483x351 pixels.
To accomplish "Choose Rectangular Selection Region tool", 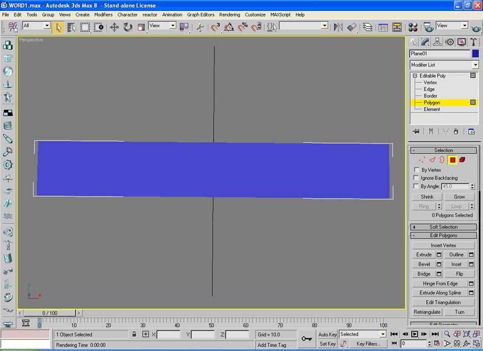I will pyautogui.click(x=85, y=27).
